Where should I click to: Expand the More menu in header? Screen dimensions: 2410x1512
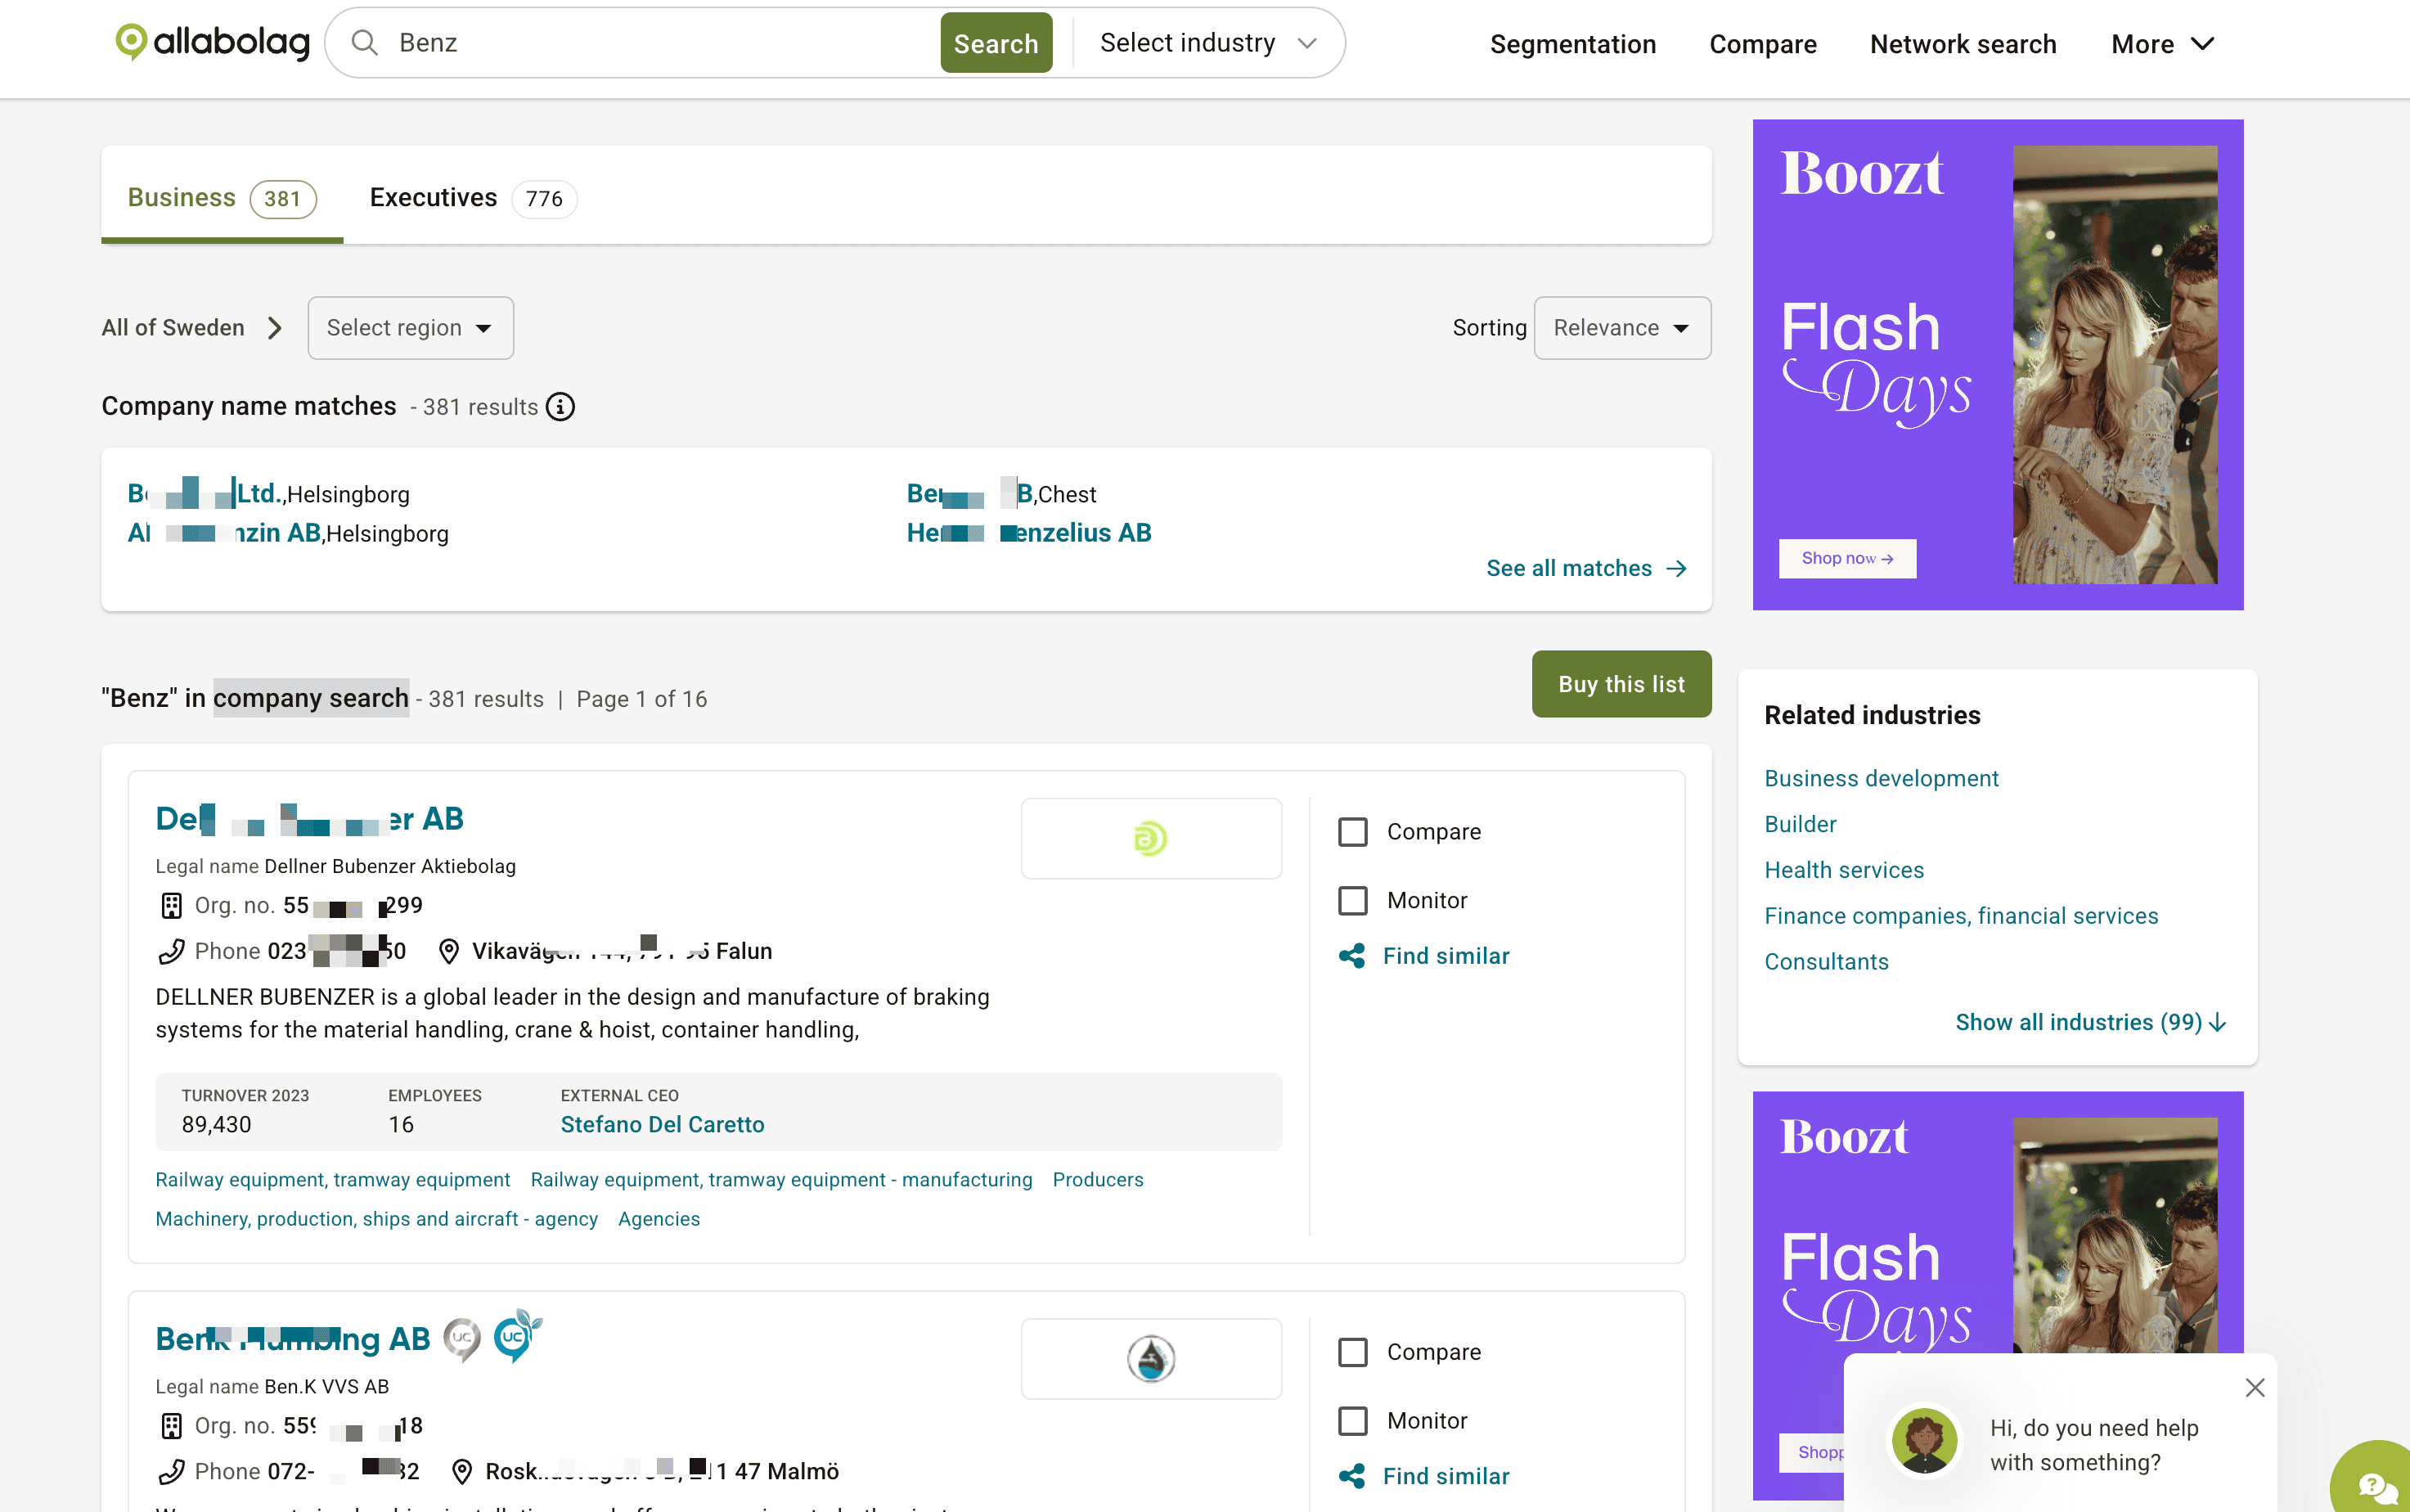coord(2162,44)
